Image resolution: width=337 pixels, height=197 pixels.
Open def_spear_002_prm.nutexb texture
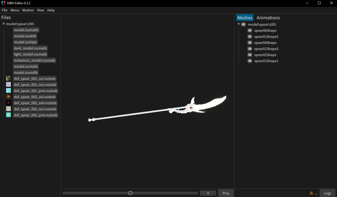(x=35, y=115)
